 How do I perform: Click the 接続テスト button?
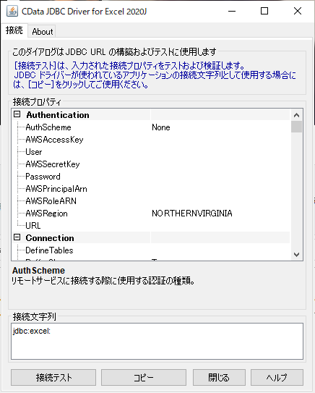click(53, 378)
